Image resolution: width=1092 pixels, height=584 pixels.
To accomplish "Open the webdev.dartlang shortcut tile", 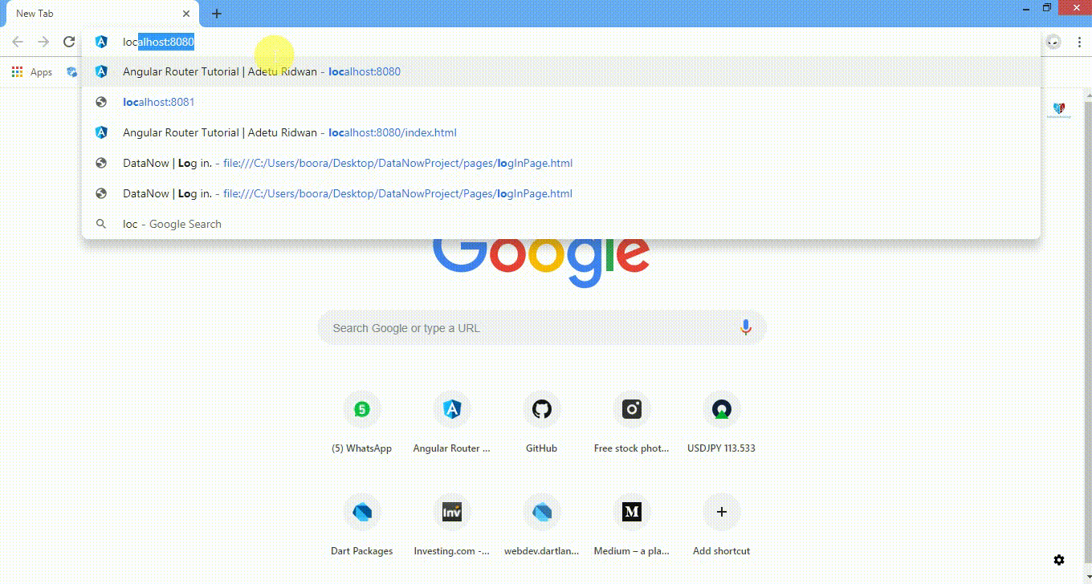I will pos(541,526).
